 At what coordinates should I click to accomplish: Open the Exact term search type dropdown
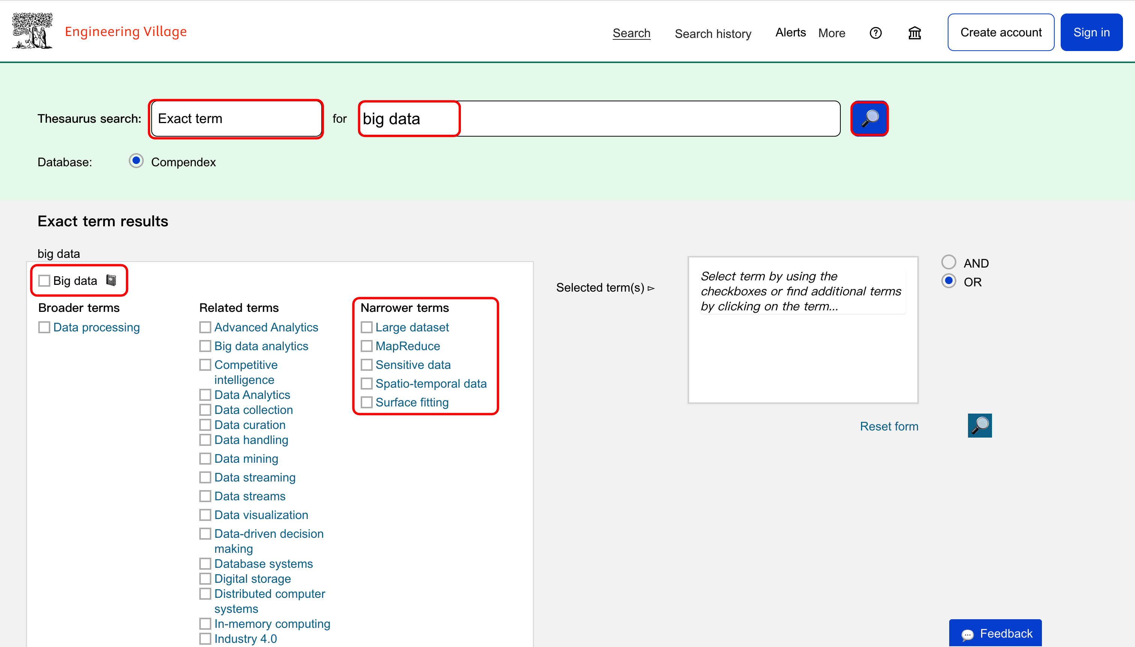click(236, 119)
